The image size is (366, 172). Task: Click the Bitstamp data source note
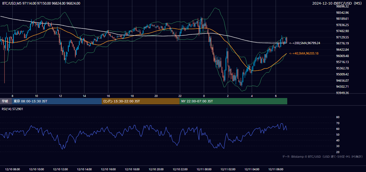tap(322, 157)
